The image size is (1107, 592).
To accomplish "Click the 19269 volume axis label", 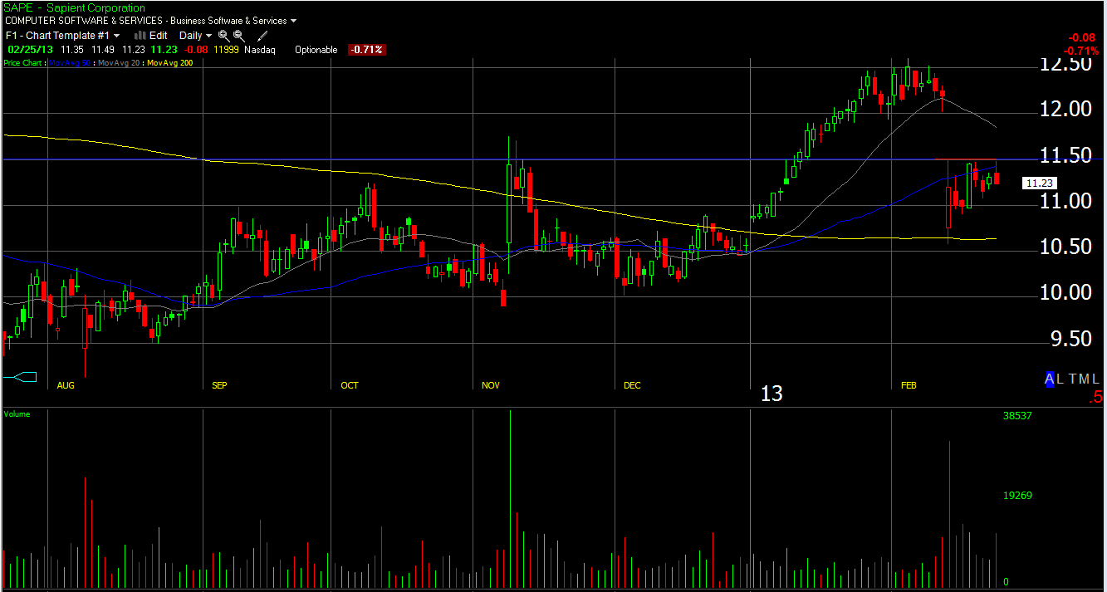I will coord(1016,496).
